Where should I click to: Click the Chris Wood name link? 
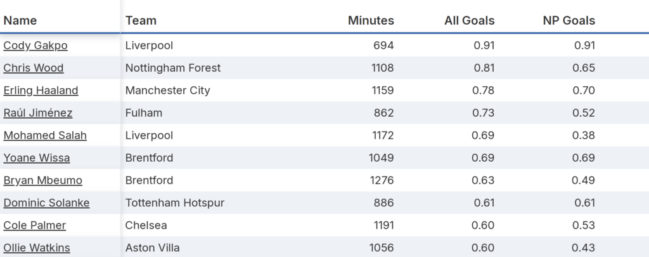pos(34,68)
